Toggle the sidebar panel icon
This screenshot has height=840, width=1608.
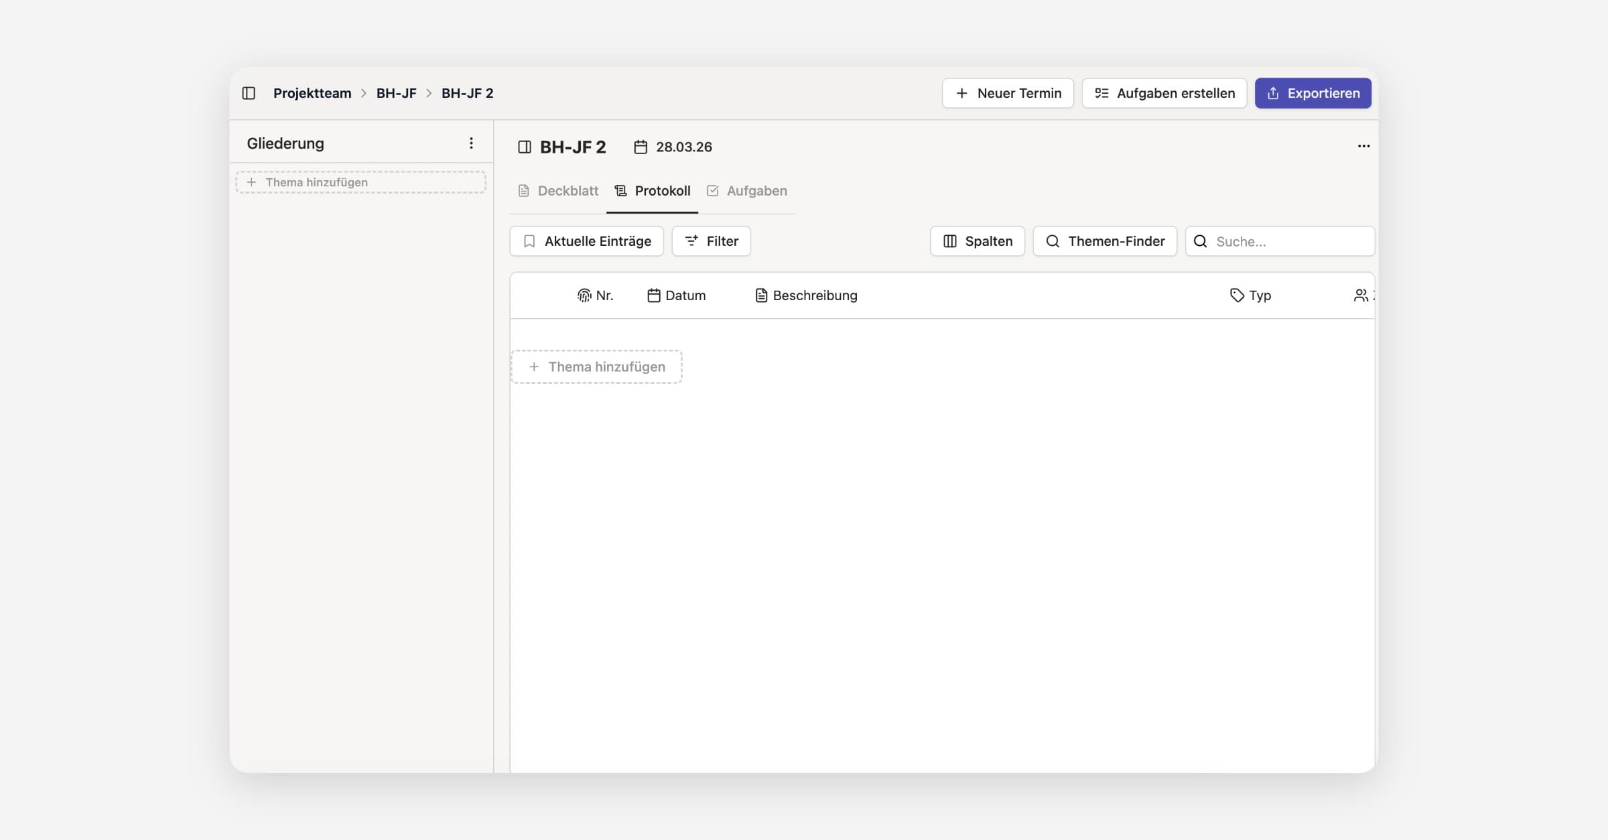pyautogui.click(x=249, y=93)
